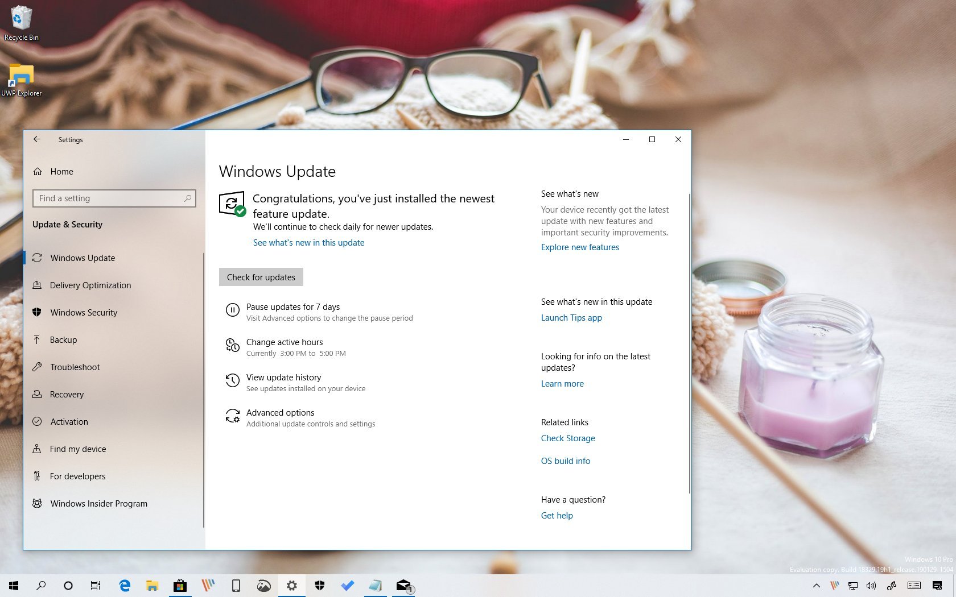Open Windows Security page
The height and width of the screenshot is (597, 956).
pyautogui.click(x=84, y=313)
